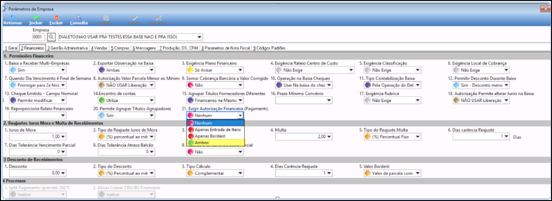Open Autorização Valor Parcela Menor dropdown
This screenshot has width=552, height=201.
pos(152,85)
